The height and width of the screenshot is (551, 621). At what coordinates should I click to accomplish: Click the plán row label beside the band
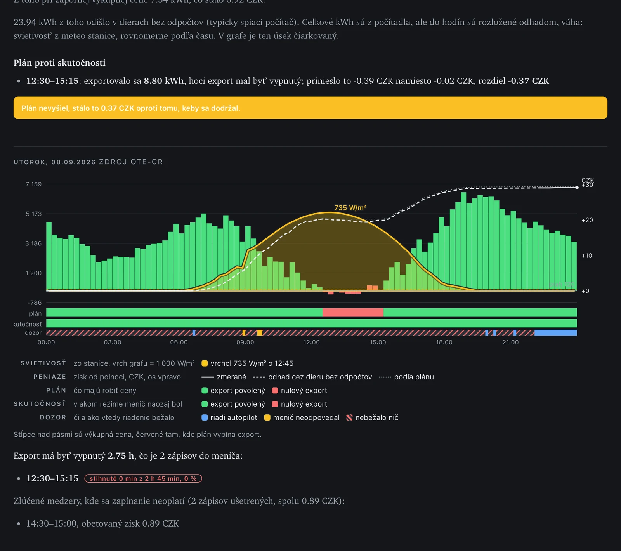pos(35,313)
